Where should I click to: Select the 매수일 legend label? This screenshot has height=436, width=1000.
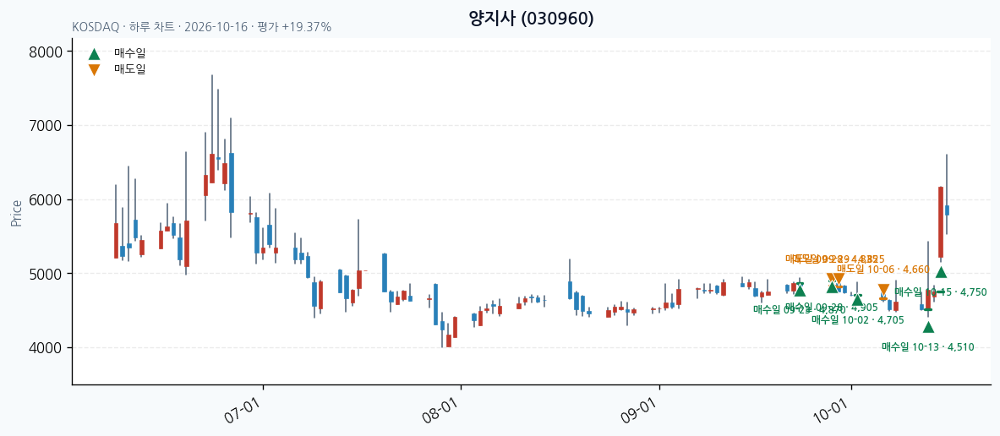point(130,53)
